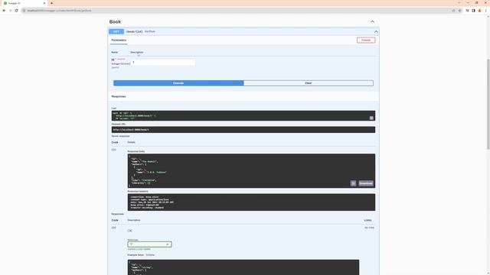This screenshot has height=275, width=490.
Task: Open the extensions icon in browser toolbar
Action: coord(468,10)
